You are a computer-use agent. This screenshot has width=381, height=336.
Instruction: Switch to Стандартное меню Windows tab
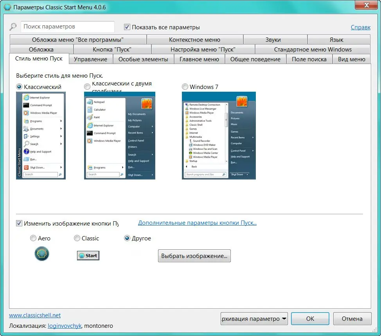click(313, 50)
